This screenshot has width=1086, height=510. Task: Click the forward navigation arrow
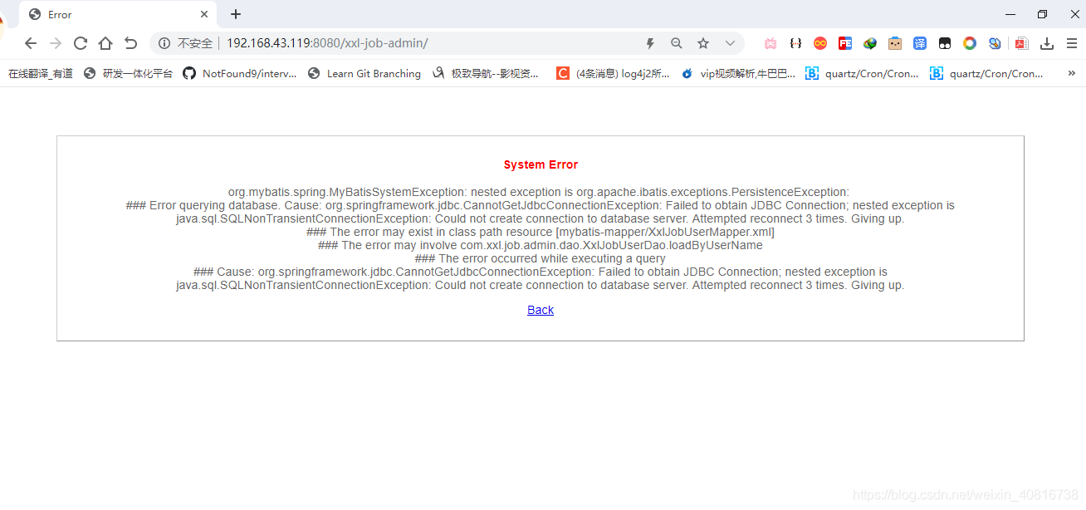[x=56, y=43]
